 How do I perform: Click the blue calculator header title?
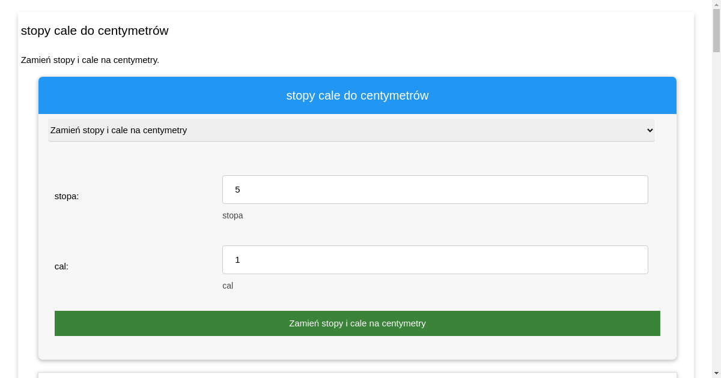357,95
